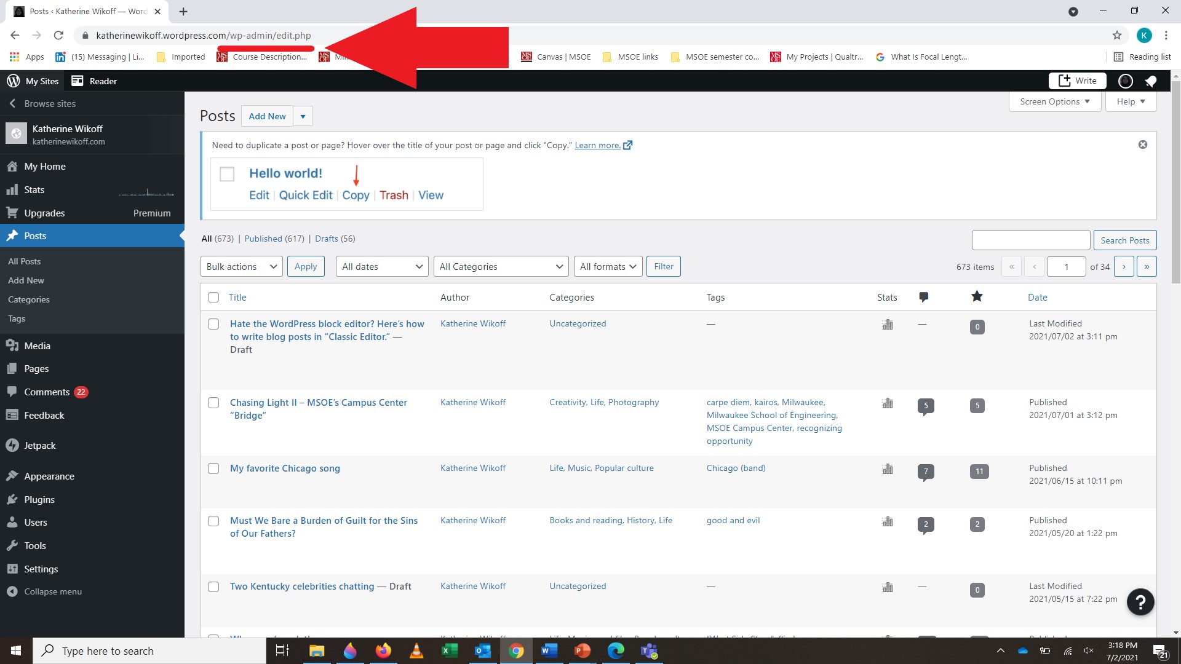Expand the All Categories filter dropdown

[501, 266]
